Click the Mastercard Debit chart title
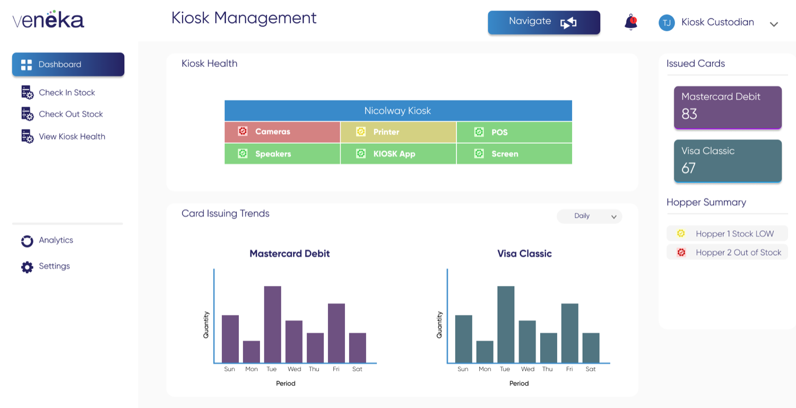 (x=290, y=254)
